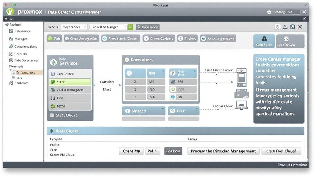Select the Palemares item in the sidebar

click(22, 31)
